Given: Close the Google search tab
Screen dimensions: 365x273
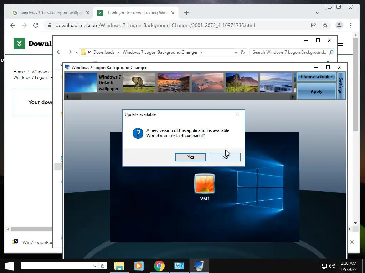Looking at the screenshot, I should (88, 13).
